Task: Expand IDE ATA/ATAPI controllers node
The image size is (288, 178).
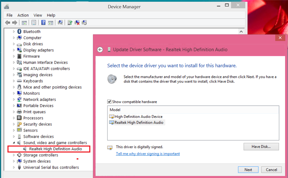Action: click(x=14, y=69)
